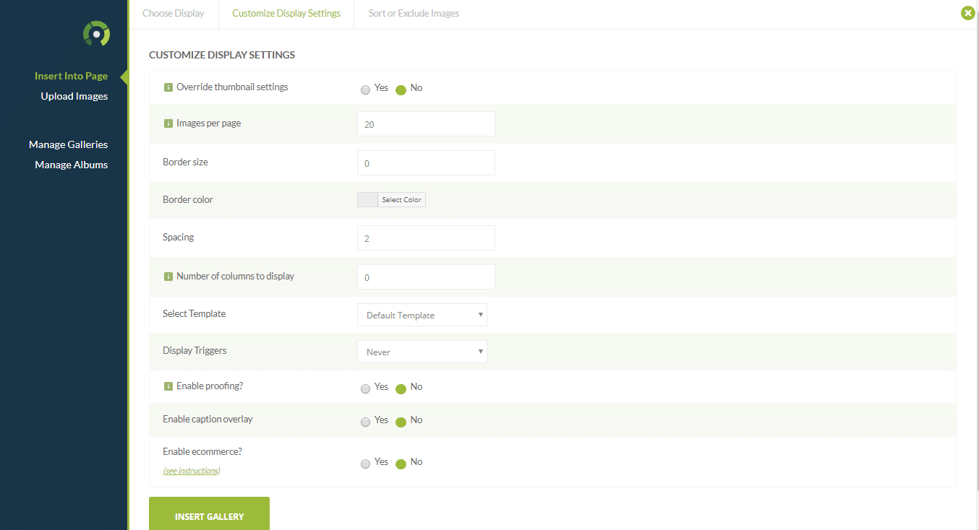Viewport: 979px width, 530px height.
Task: Click the Images per page field
Action: (x=426, y=123)
